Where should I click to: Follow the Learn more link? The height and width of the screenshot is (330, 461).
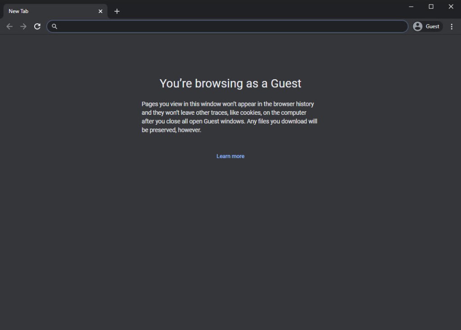pyautogui.click(x=230, y=156)
